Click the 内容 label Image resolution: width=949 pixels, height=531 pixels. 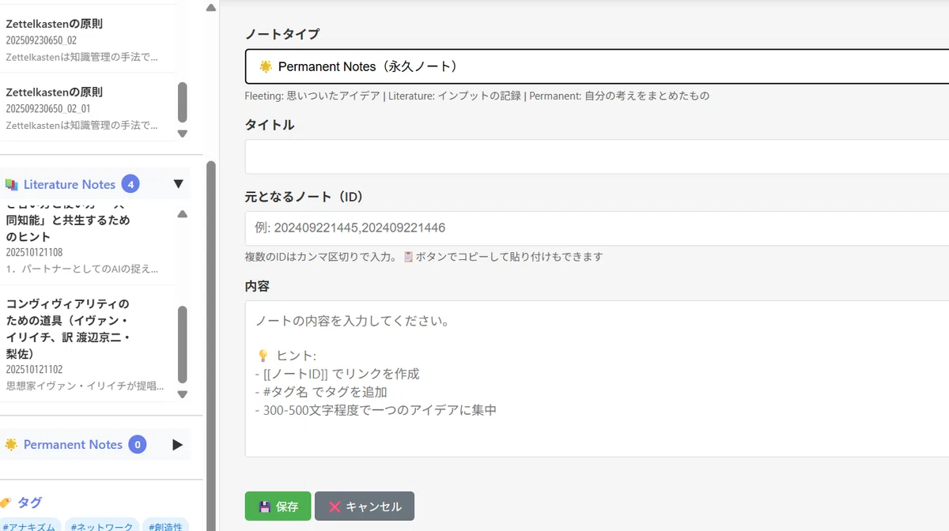click(x=258, y=285)
